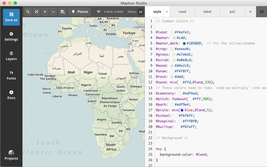Click the '// Common Colors //' comment

[x=175, y=21]
